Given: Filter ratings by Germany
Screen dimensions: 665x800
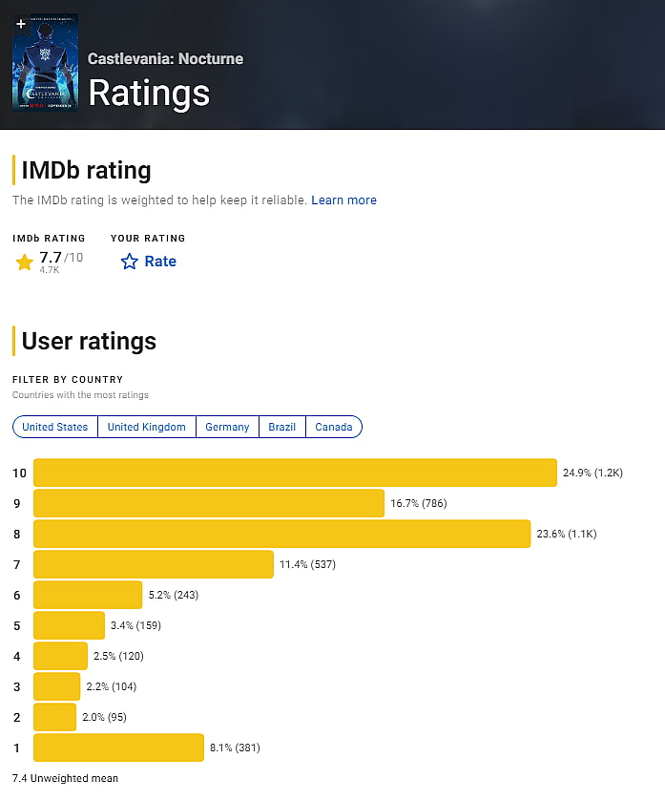Looking at the screenshot, I should pos(227,427).
